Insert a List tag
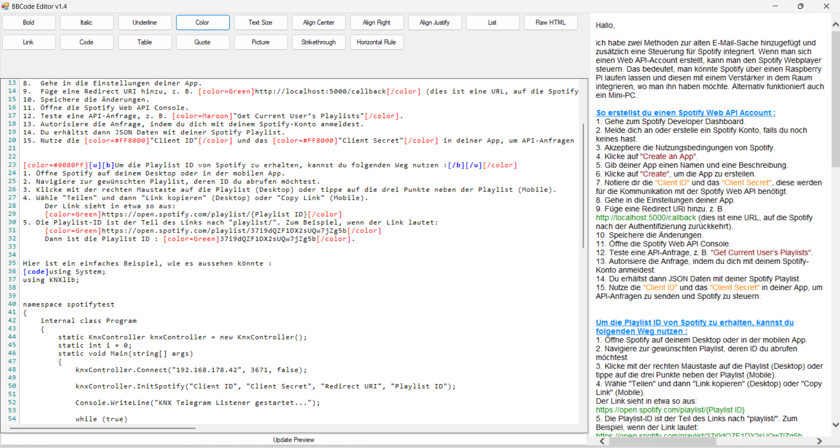This screenshot has height=448, width=840. (x=493, y=22)
